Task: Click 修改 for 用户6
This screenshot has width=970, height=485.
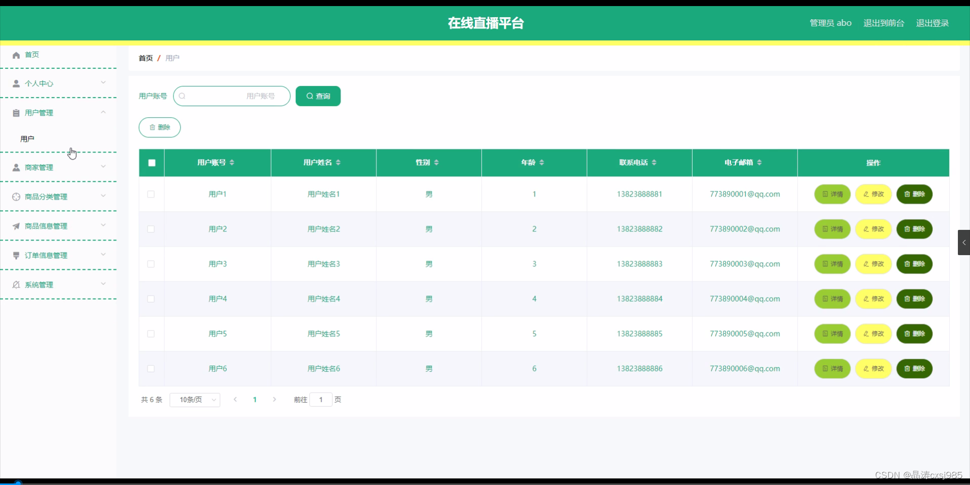Action: coord(873,368)
